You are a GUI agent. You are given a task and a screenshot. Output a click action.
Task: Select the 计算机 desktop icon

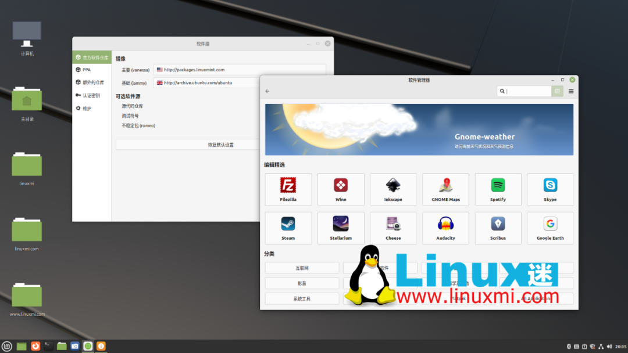click(27, 39)
